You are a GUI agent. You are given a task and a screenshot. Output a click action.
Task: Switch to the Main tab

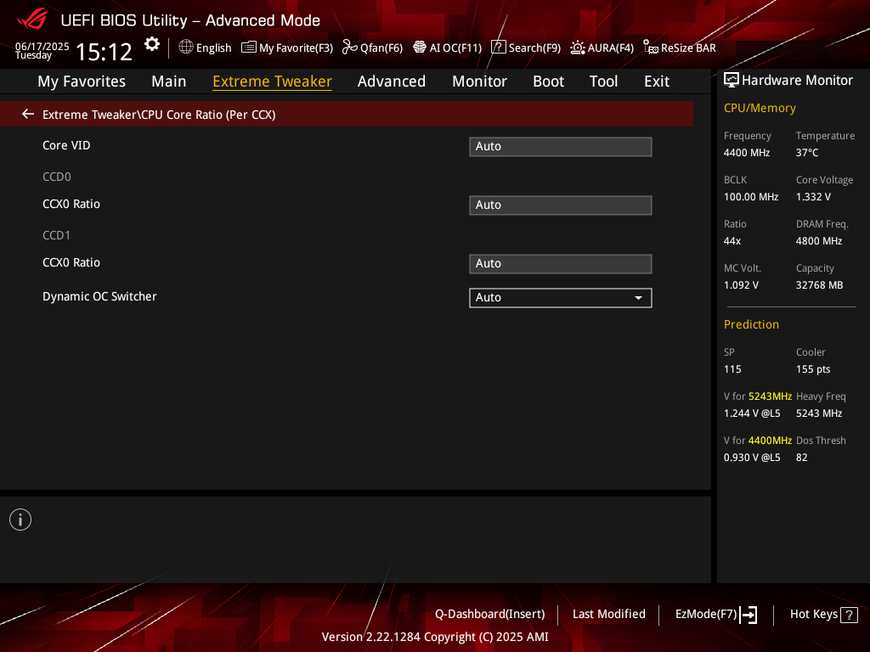coord(169,81)
